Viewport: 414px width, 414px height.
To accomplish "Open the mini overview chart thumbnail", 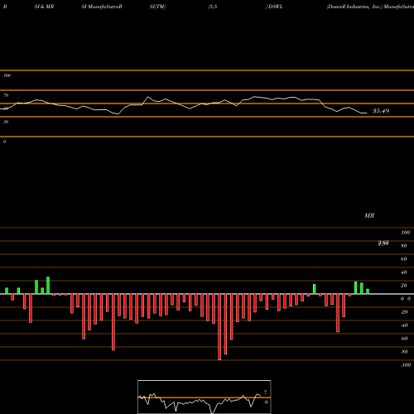I will click(x=205, y=397).
